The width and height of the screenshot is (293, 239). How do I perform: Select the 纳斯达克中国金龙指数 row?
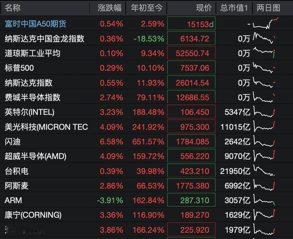click(146, 39)
